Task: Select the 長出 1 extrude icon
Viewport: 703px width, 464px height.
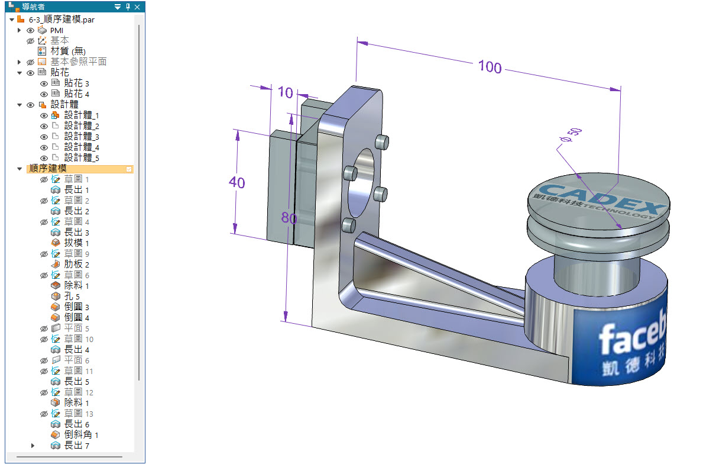Action: pos(56,190)
